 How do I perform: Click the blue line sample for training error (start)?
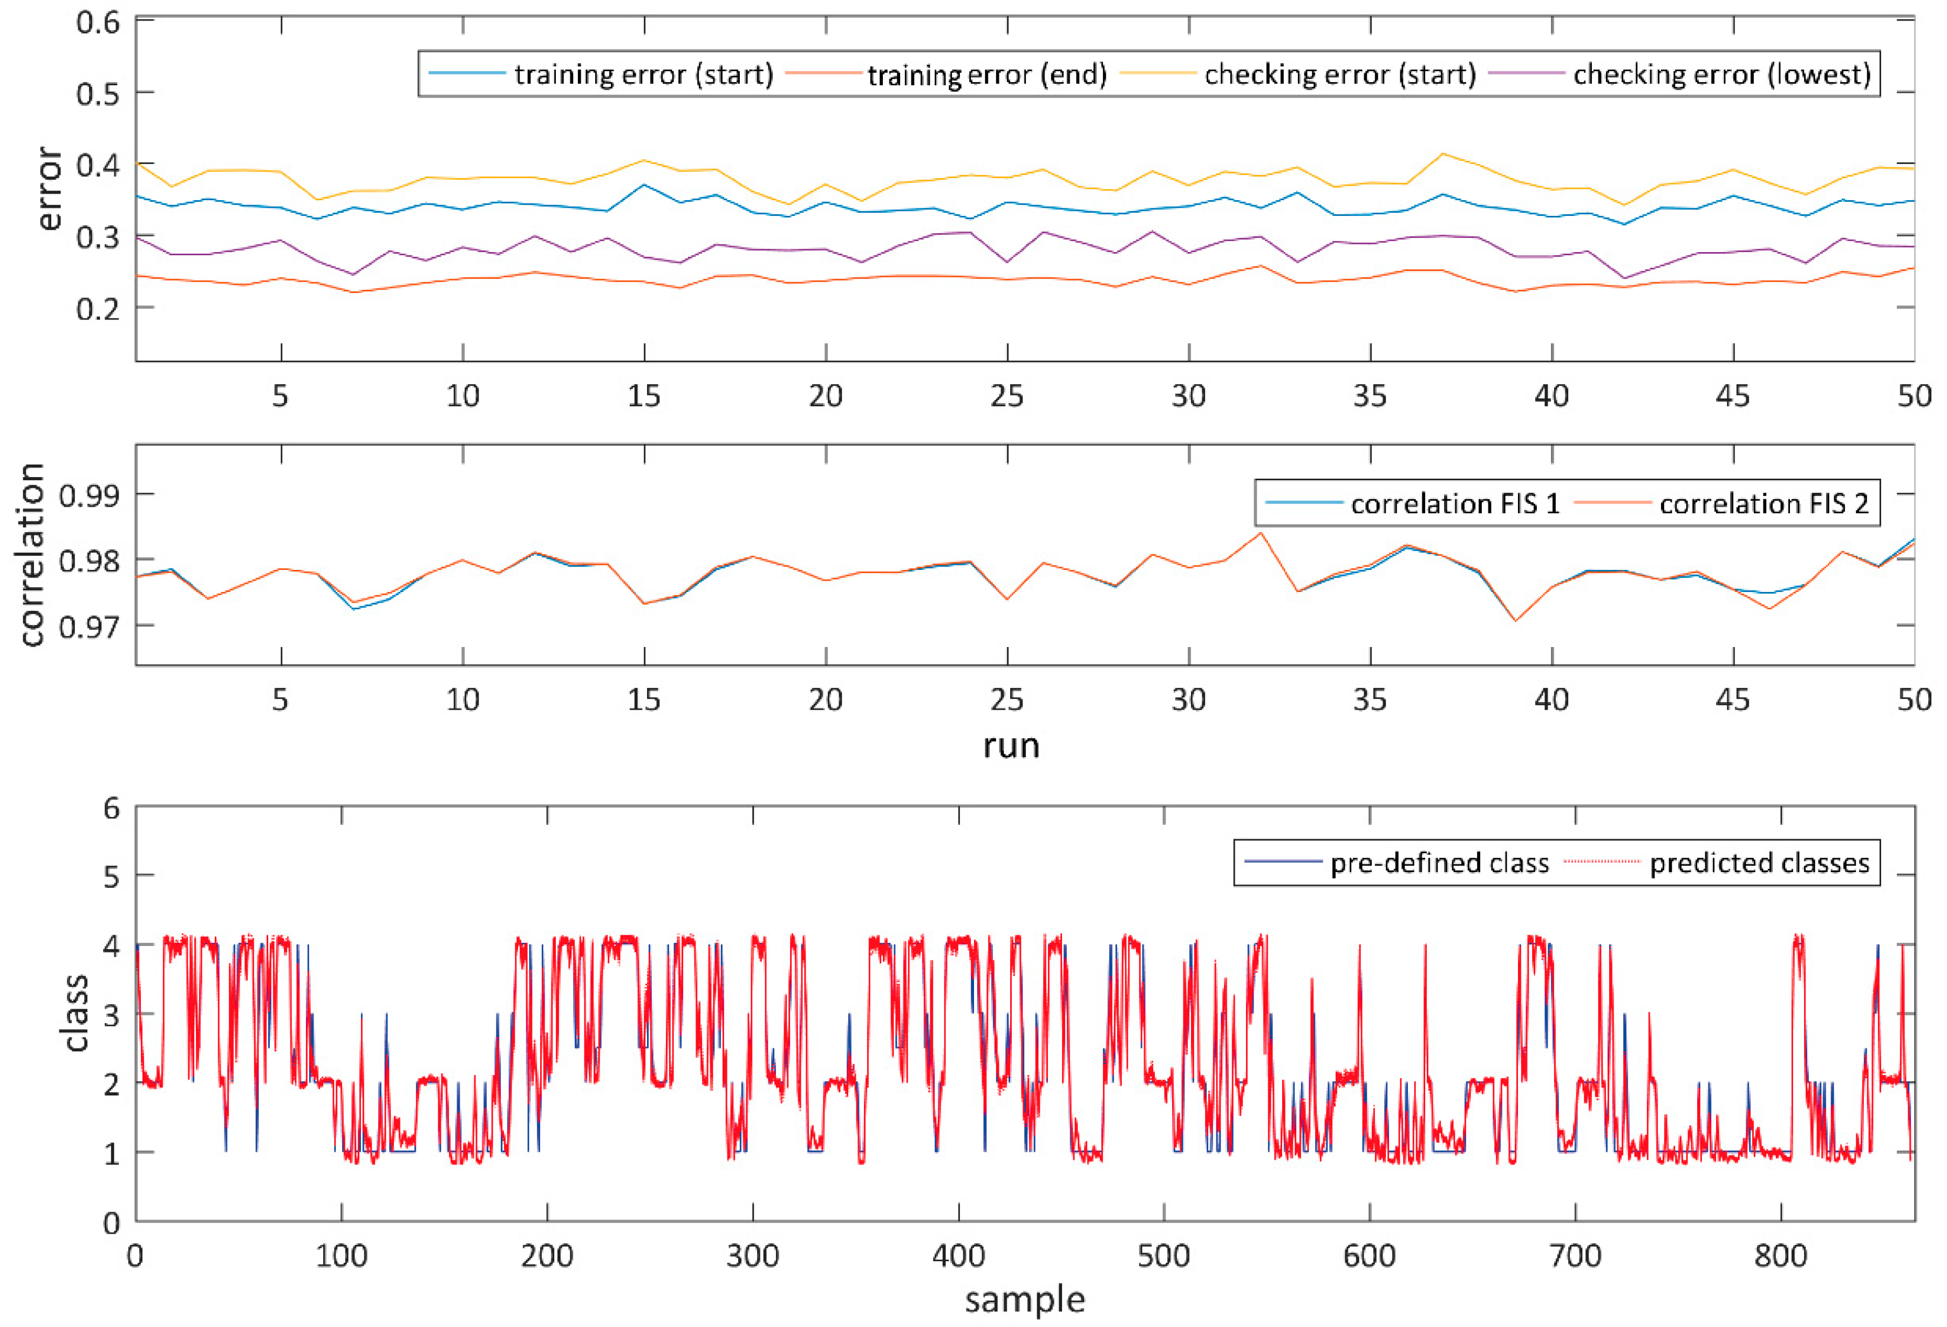(x=467, y=74)
